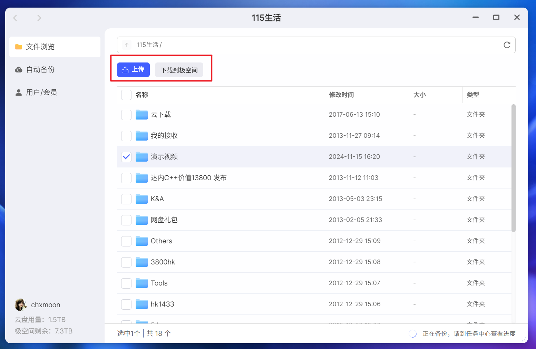The height and width of the screenshot is (349, 536).
Task: Click the Others folder name
Action: coord(162,241)
